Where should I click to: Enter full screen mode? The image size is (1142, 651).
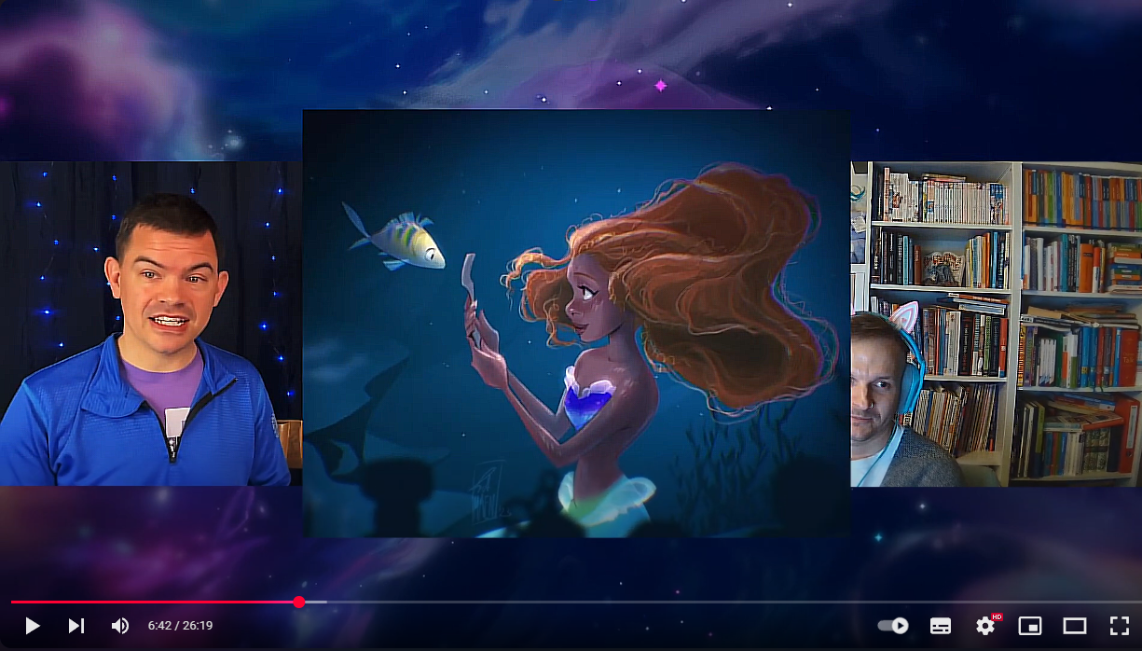pyautogui.click(x=1119, y=626)
